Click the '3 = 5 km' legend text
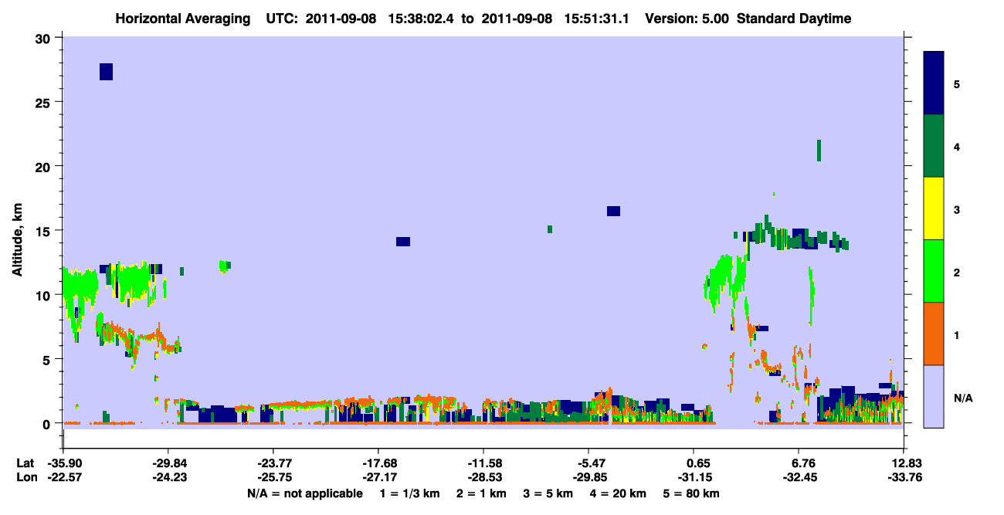 (548, 493)
